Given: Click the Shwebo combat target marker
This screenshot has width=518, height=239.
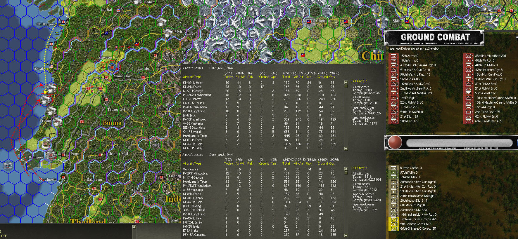Looking at the screenshot, I should [x=112, y=67].
